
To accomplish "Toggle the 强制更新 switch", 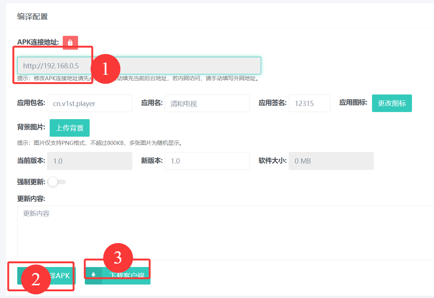I will pos(57,182).
